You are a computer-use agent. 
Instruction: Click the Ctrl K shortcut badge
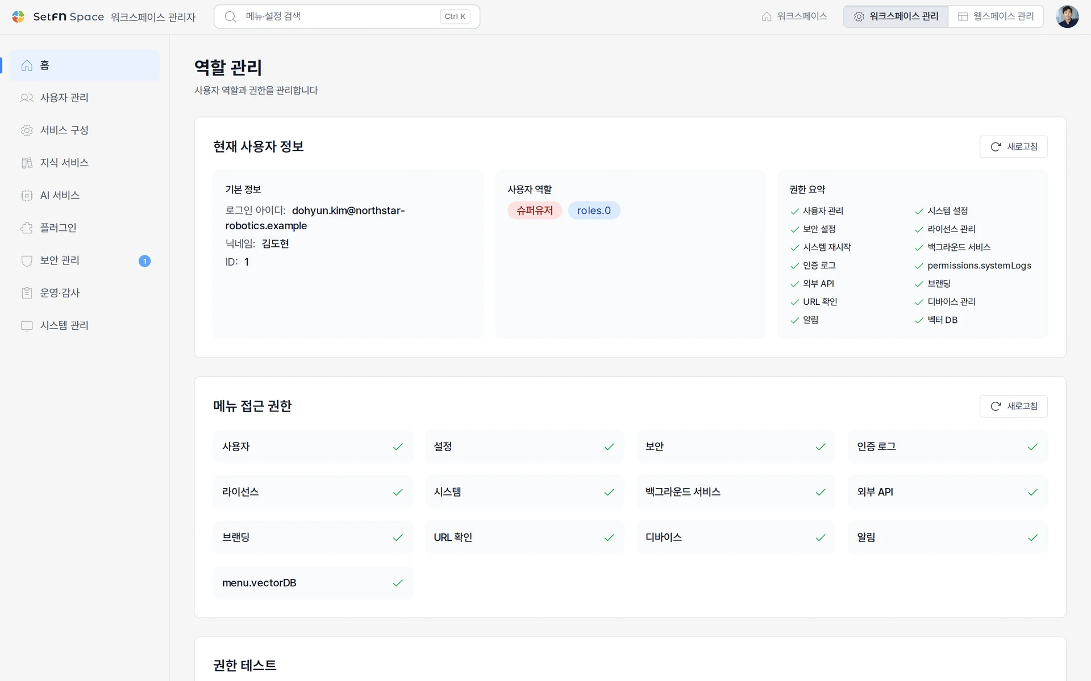pyautogui.click(x=455, y=16)
